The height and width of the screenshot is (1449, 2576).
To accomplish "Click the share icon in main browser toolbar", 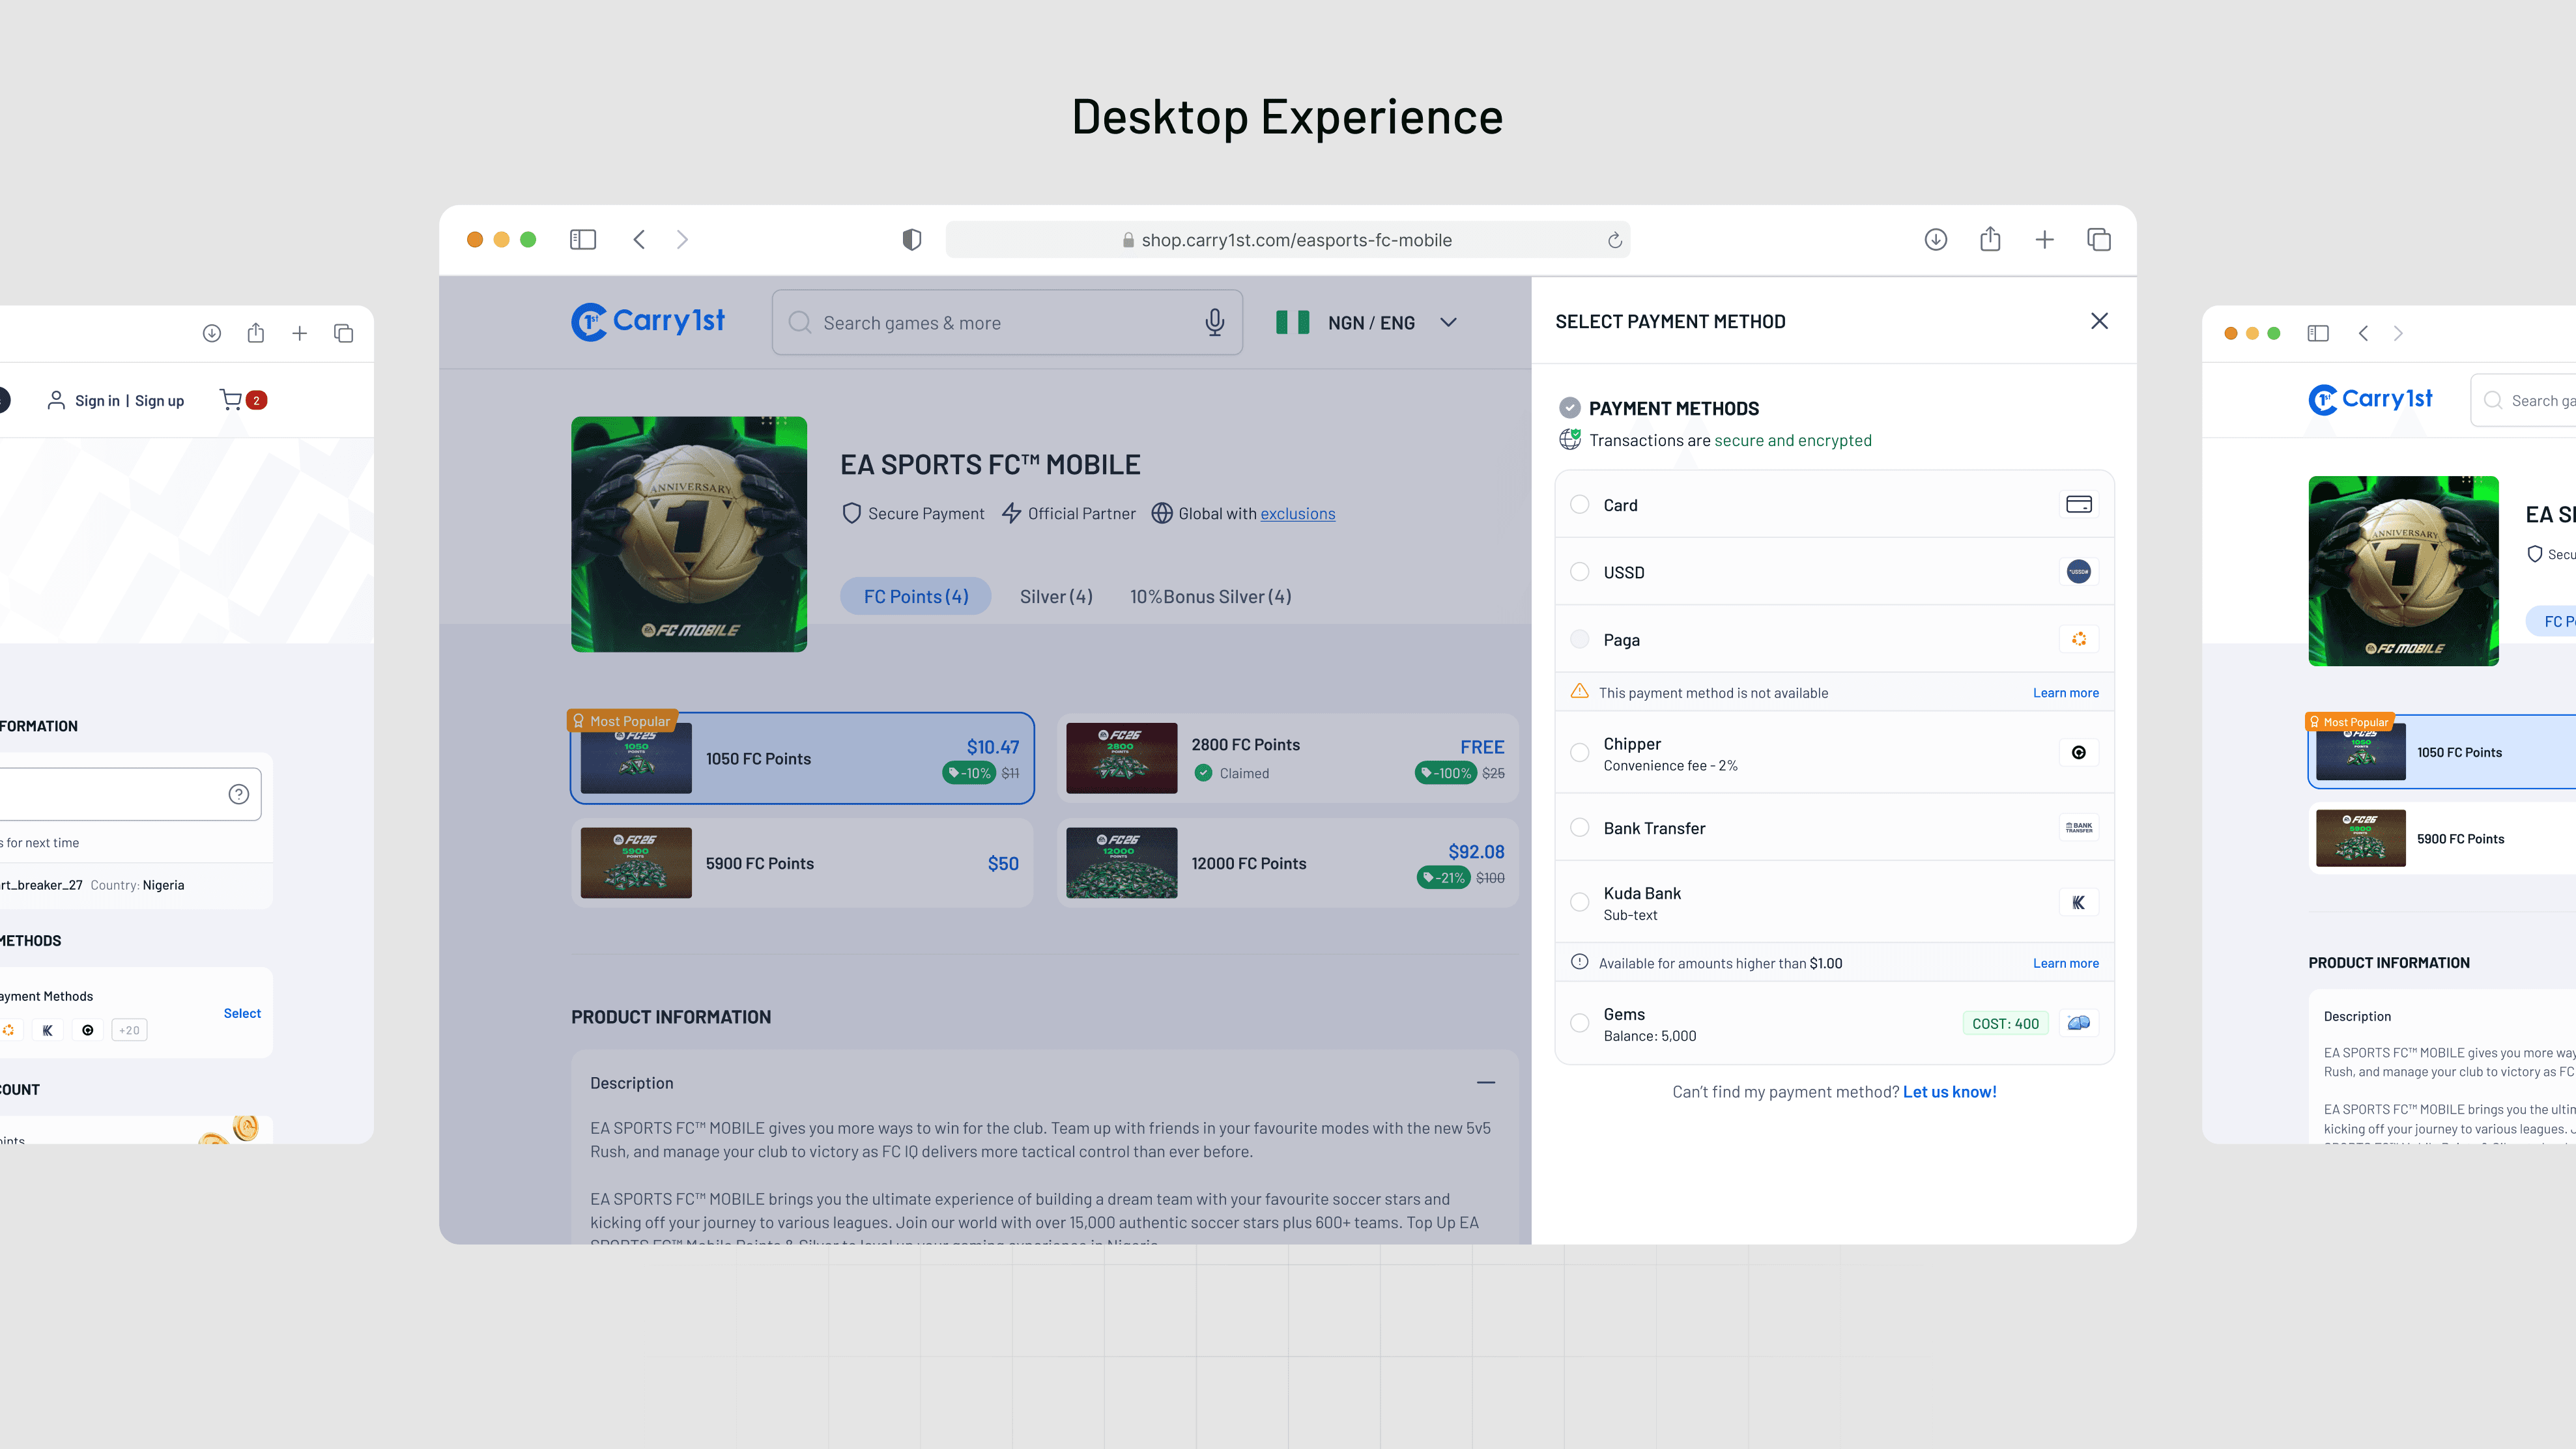I will click(1990, 240).
